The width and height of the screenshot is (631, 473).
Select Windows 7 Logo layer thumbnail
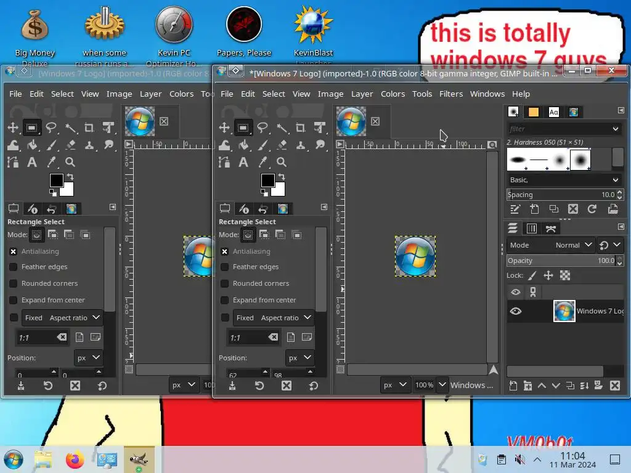[x=564, y=311]
